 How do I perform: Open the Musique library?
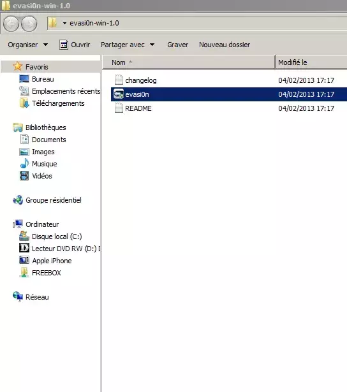(x=44, y=164)
